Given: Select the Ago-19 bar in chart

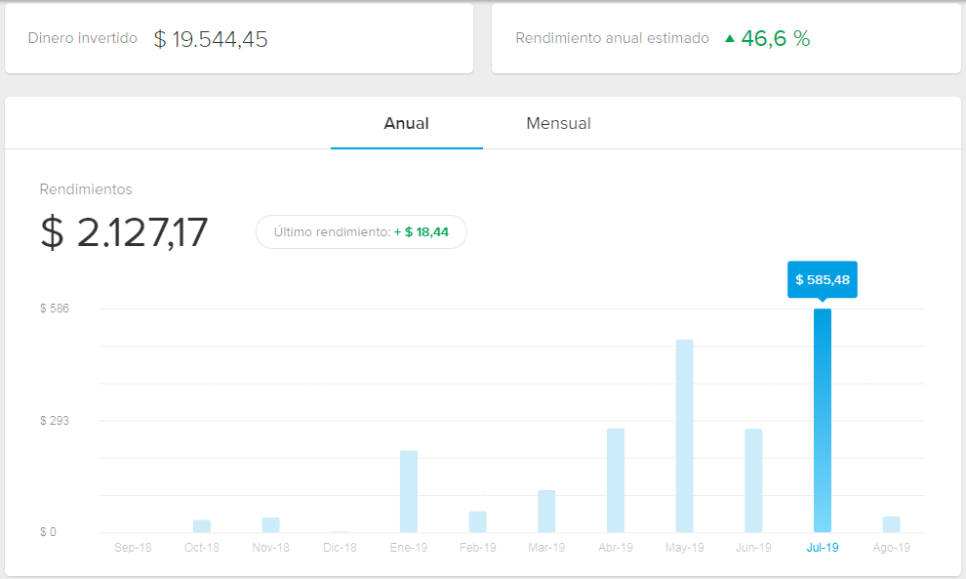Looking at the screenshot, I should (892, 524).
